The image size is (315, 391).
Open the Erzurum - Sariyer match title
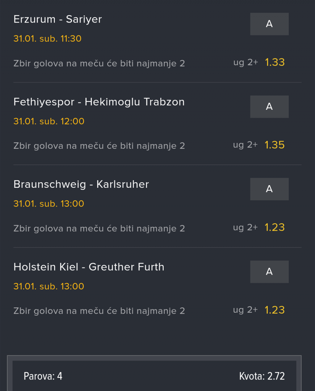click(58, 19)
